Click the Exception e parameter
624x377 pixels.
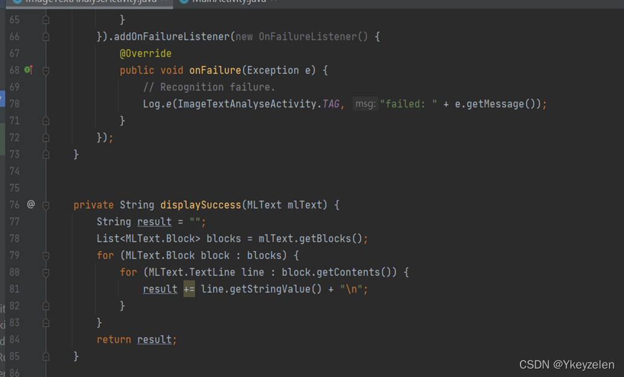[278, 71]
